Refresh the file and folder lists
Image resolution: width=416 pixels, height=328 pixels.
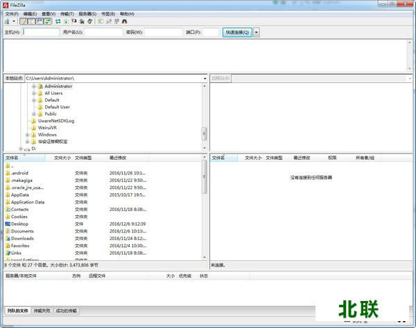coord(58,21)
